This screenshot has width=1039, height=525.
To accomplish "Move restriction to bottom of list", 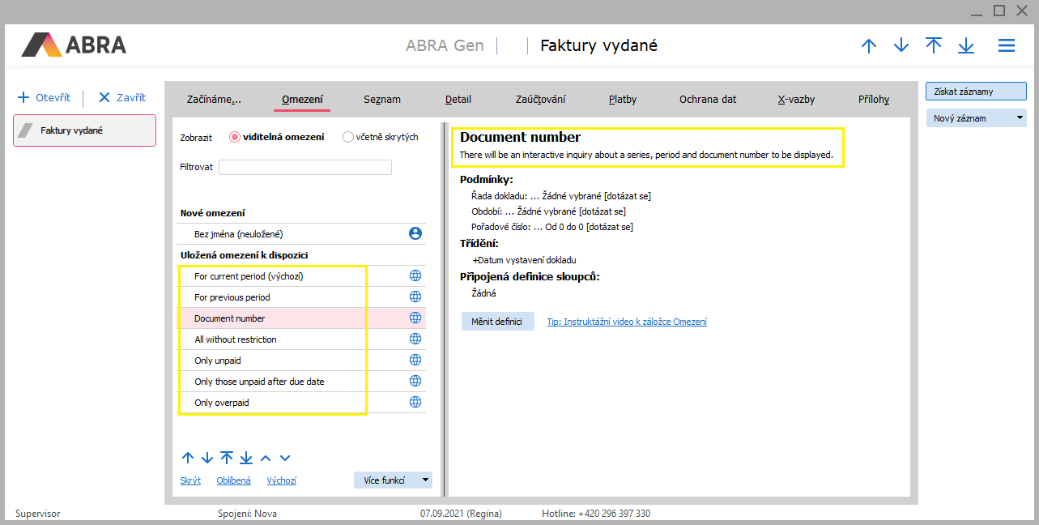I will click(246, 458).
